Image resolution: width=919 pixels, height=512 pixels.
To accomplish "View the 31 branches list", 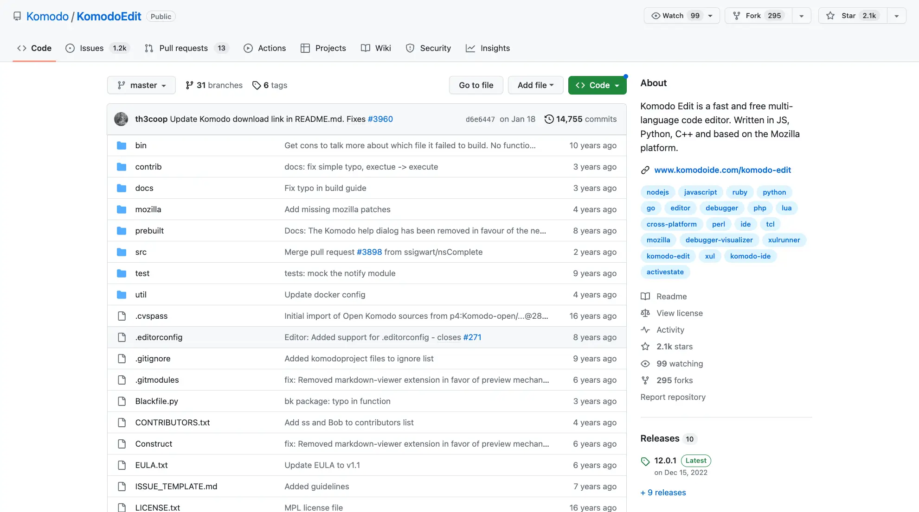I will (214, 84).
